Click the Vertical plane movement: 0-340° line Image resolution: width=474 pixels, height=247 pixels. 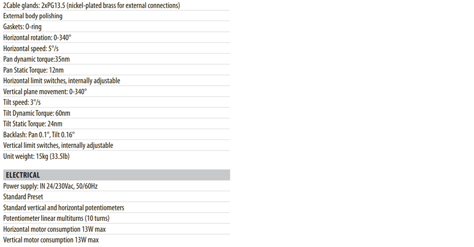(x=45, y=92)
